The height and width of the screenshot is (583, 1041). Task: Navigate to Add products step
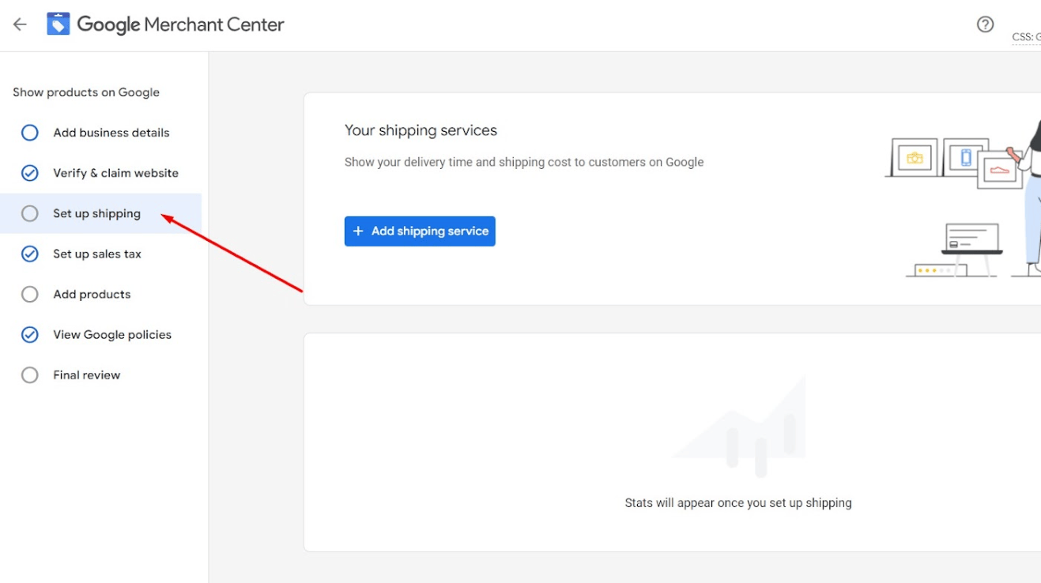point(92,294)
